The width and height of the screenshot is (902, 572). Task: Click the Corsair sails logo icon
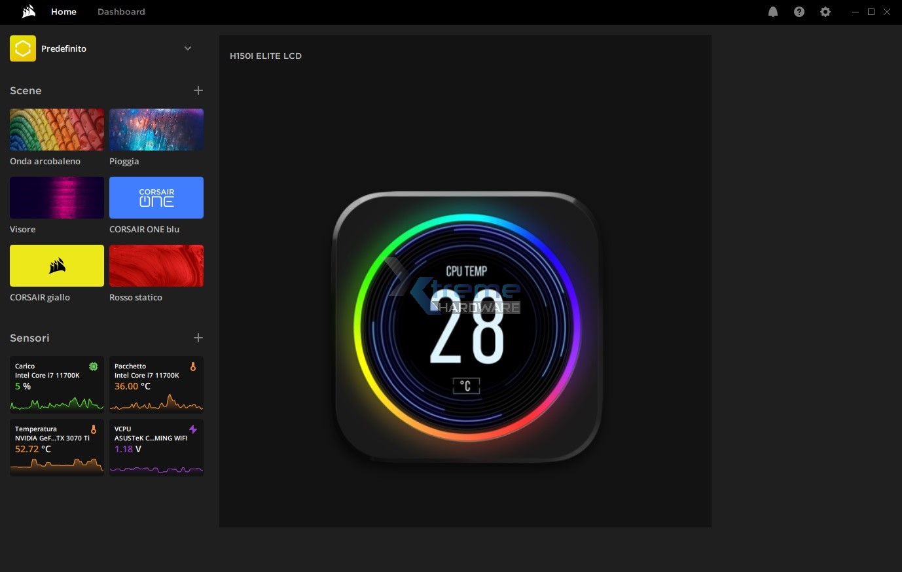point(28,11)
